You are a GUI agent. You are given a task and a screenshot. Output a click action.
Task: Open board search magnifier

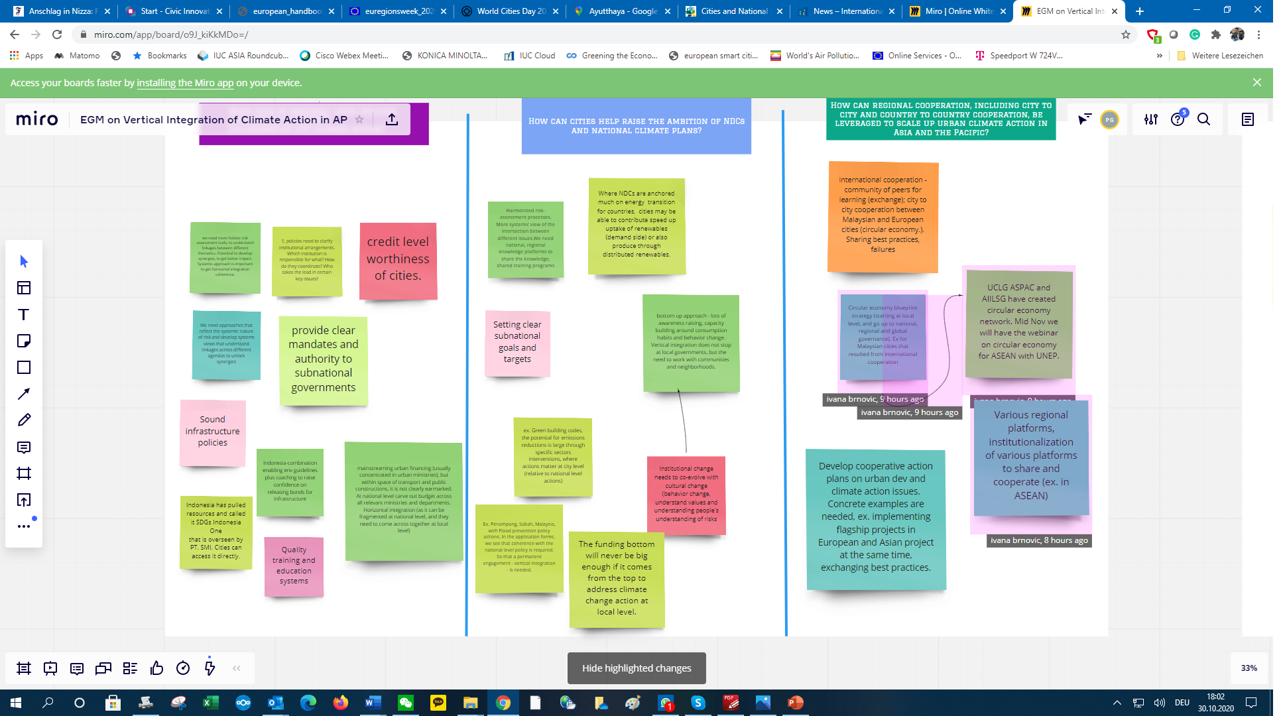pyautogui.click(x=1203, y=119)
